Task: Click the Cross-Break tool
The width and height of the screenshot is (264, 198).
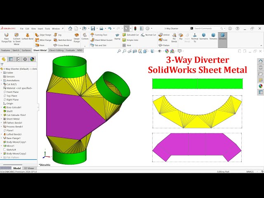Action: pyautogui.click(x=61, y=45)
